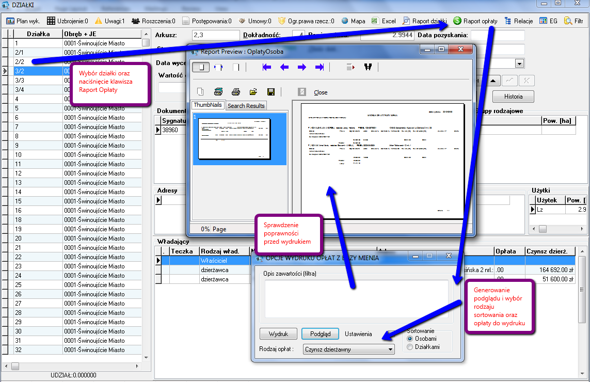Open Raport działki in the toolbar

click(x=424, y=21)
